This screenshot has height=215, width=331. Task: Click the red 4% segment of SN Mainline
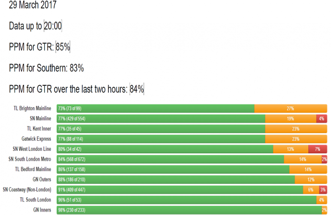point(321,119)
